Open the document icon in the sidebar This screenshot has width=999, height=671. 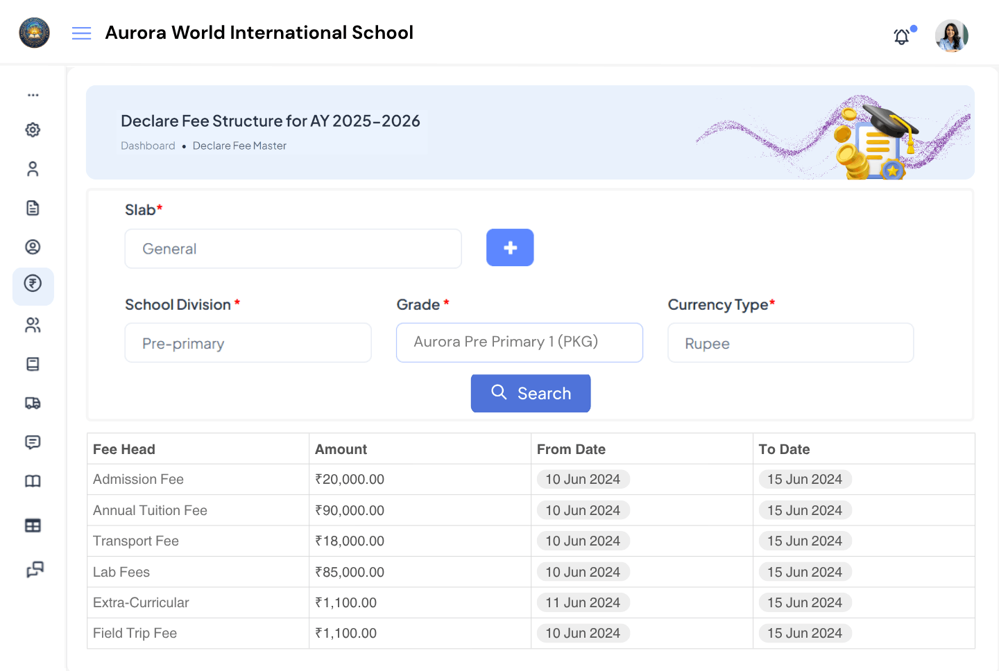click(33, 207)
